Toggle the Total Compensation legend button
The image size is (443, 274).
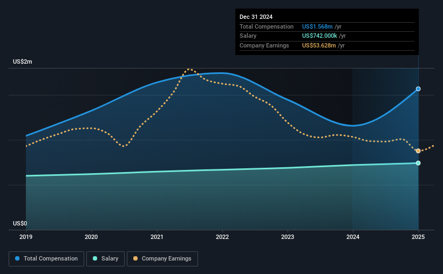46,259
